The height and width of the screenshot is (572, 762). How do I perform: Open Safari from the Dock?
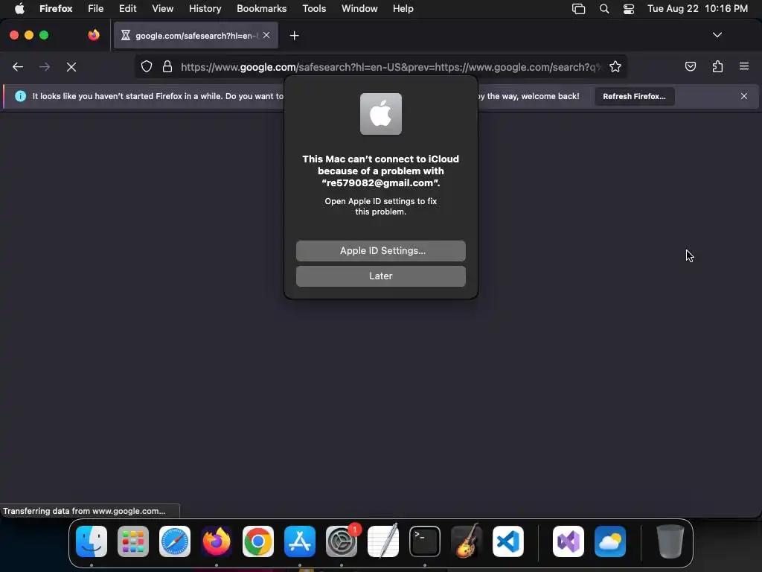(x=175, y=541)
